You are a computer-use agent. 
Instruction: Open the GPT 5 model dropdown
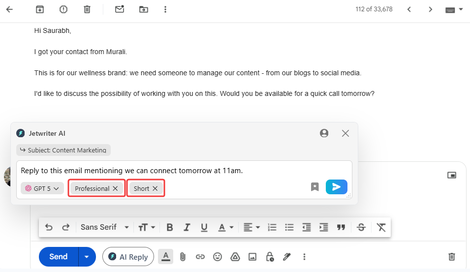(x=42, y=188)
